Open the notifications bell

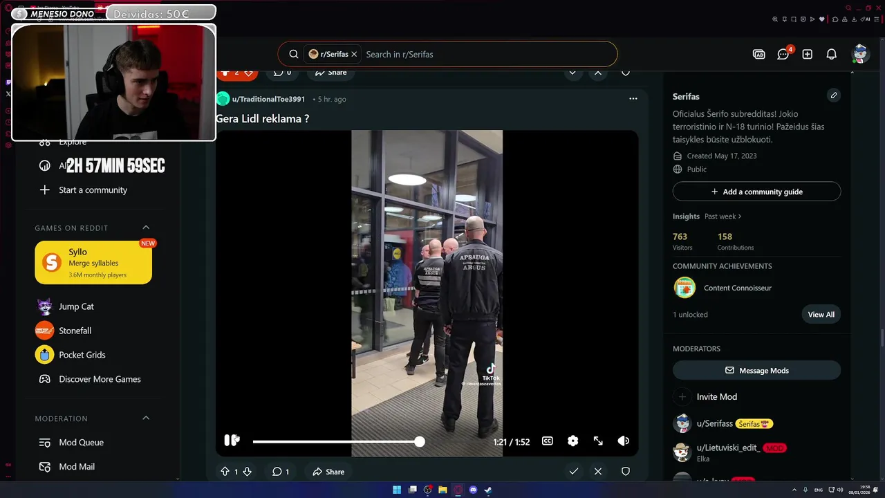click(x=832, y=54)
